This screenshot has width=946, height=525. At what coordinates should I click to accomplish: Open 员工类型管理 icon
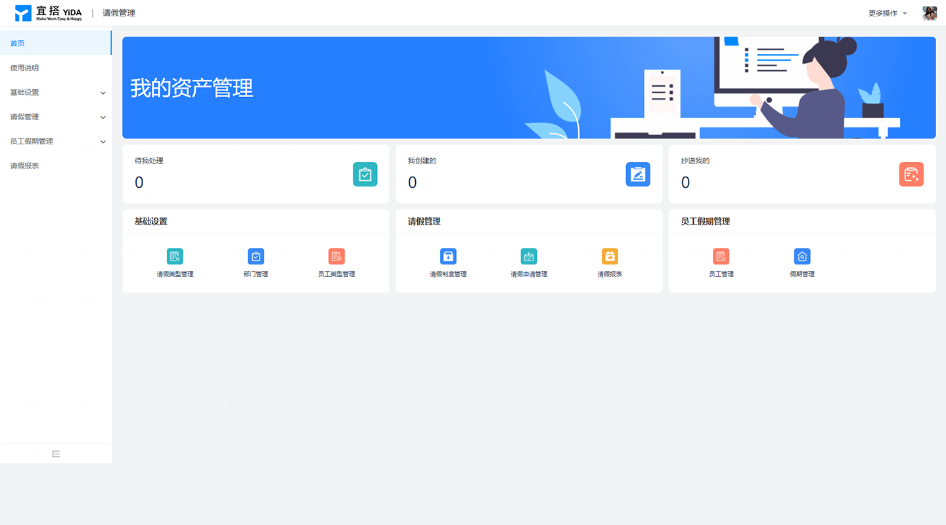pos(336,257)
